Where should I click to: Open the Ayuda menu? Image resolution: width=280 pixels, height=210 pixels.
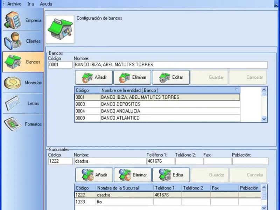[x=46, y=4]
